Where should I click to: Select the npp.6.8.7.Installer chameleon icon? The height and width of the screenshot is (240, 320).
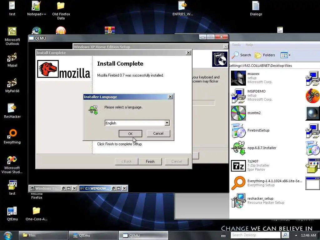coord(238,148)
